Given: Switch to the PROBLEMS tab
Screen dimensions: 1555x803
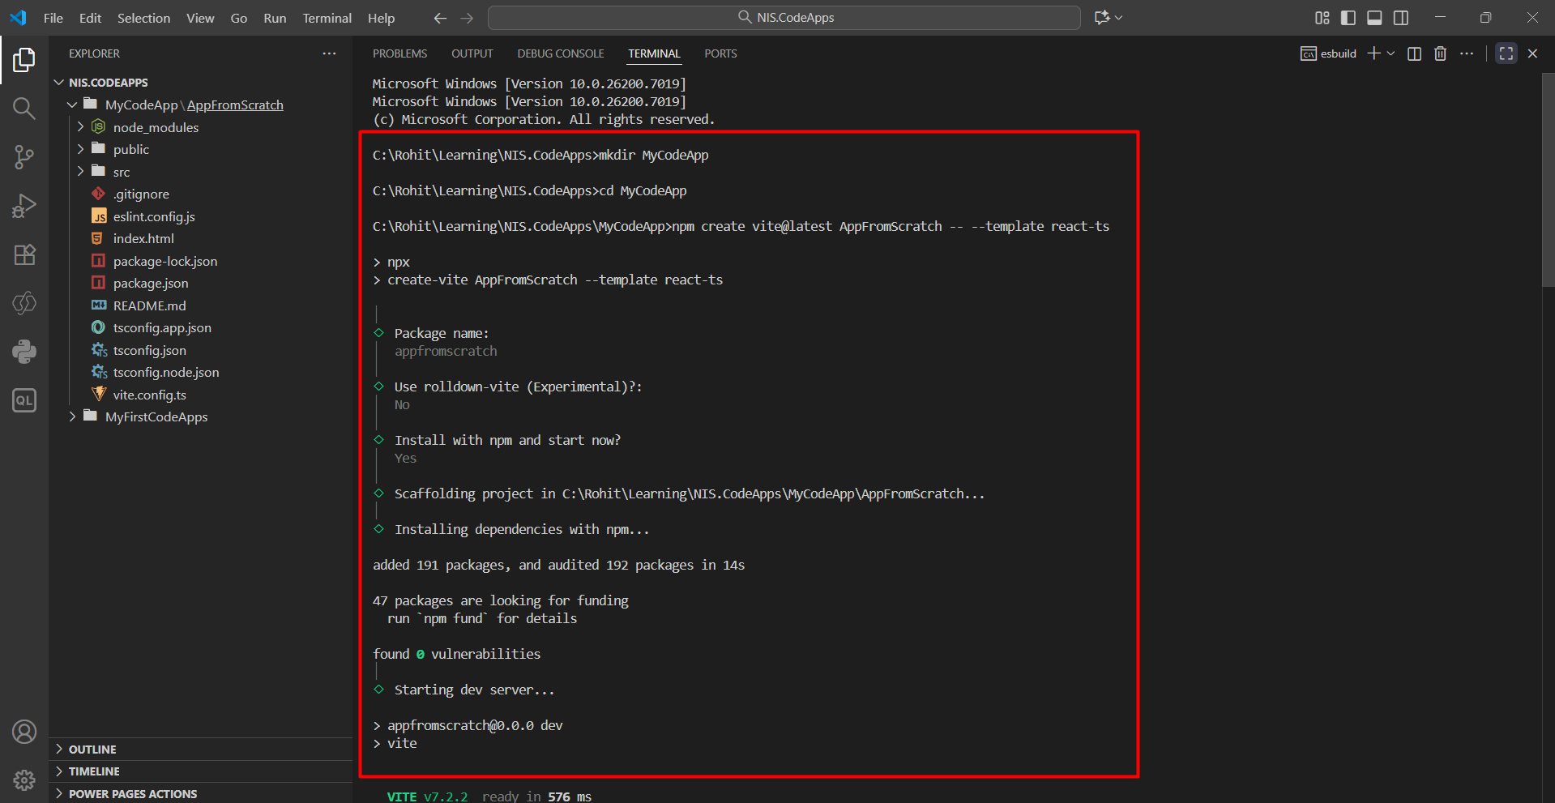Looking at the screenshot, I should coord(399,53).
